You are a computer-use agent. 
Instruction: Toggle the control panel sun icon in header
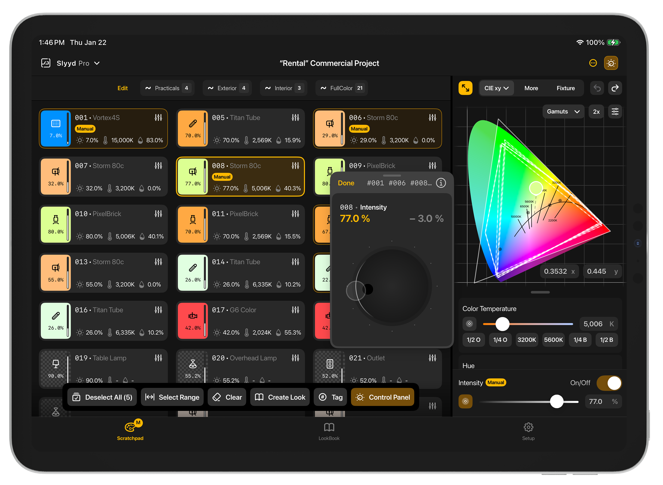point(611,63)
